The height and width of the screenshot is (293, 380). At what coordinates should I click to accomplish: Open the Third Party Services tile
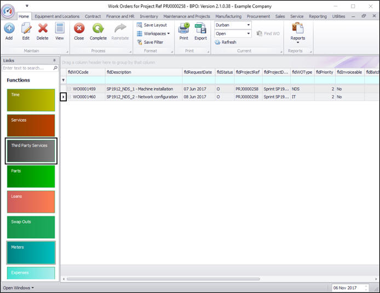(31, 151)
